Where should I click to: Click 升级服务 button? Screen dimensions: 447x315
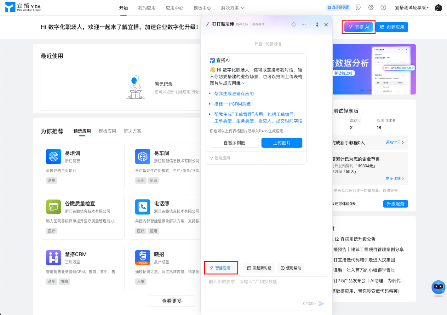pyautogui.click(x=396, y=204)
